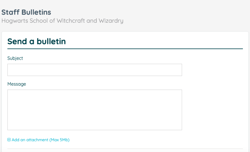250x152 pixels.
Task: Click the word 'Send' in the form title
Action: (x=17, y=41)
